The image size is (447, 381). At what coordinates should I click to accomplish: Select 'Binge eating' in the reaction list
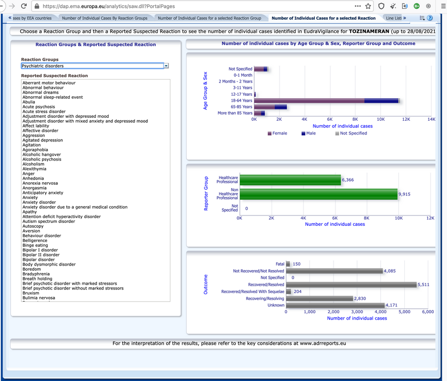[x=35, y=245]
